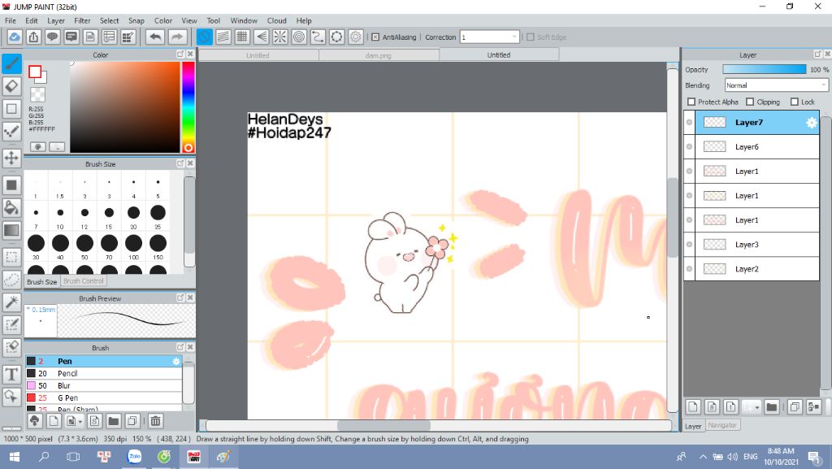Open Layer7 settings gear
The width and height of the screenshot is (832, 469).
812,123
